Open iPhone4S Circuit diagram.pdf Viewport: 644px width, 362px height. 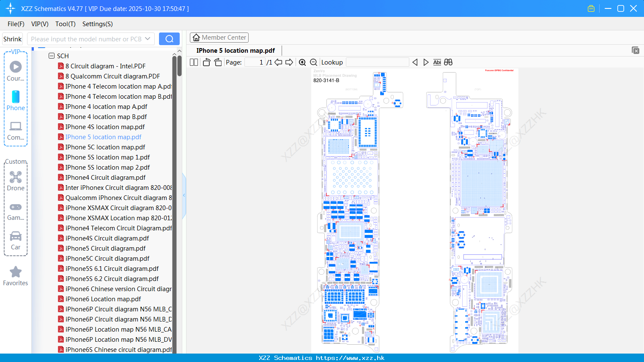pos(107,238)
